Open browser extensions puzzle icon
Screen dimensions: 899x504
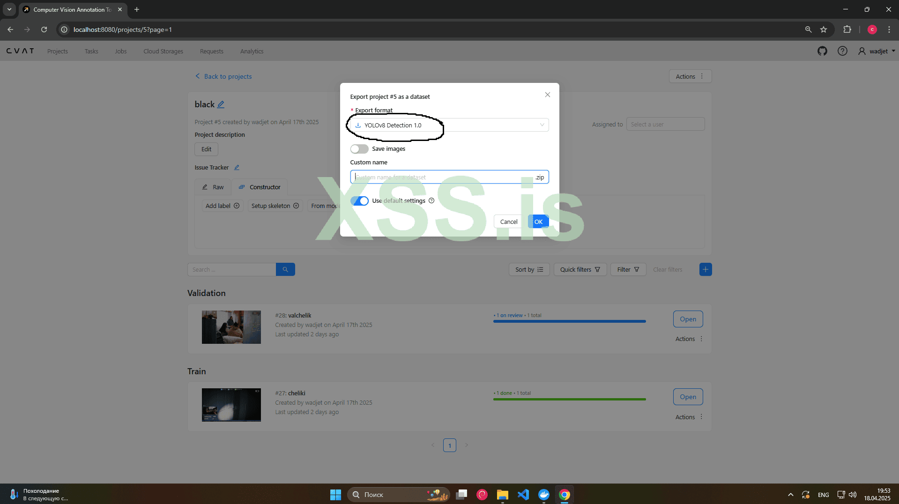pos(847,30)
